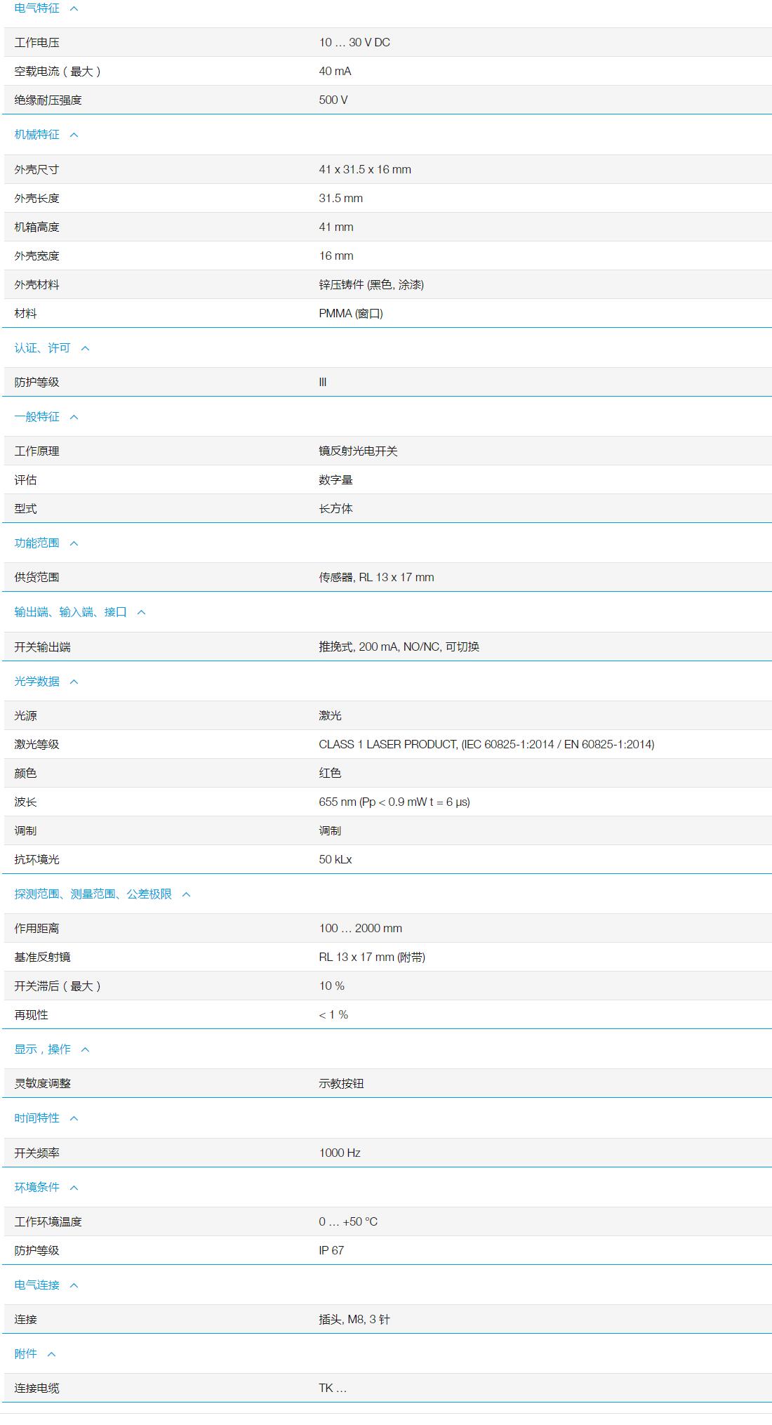Collapse the 机械特征 section chevron
Viewport: 772px width, 1425px height.
74,135
